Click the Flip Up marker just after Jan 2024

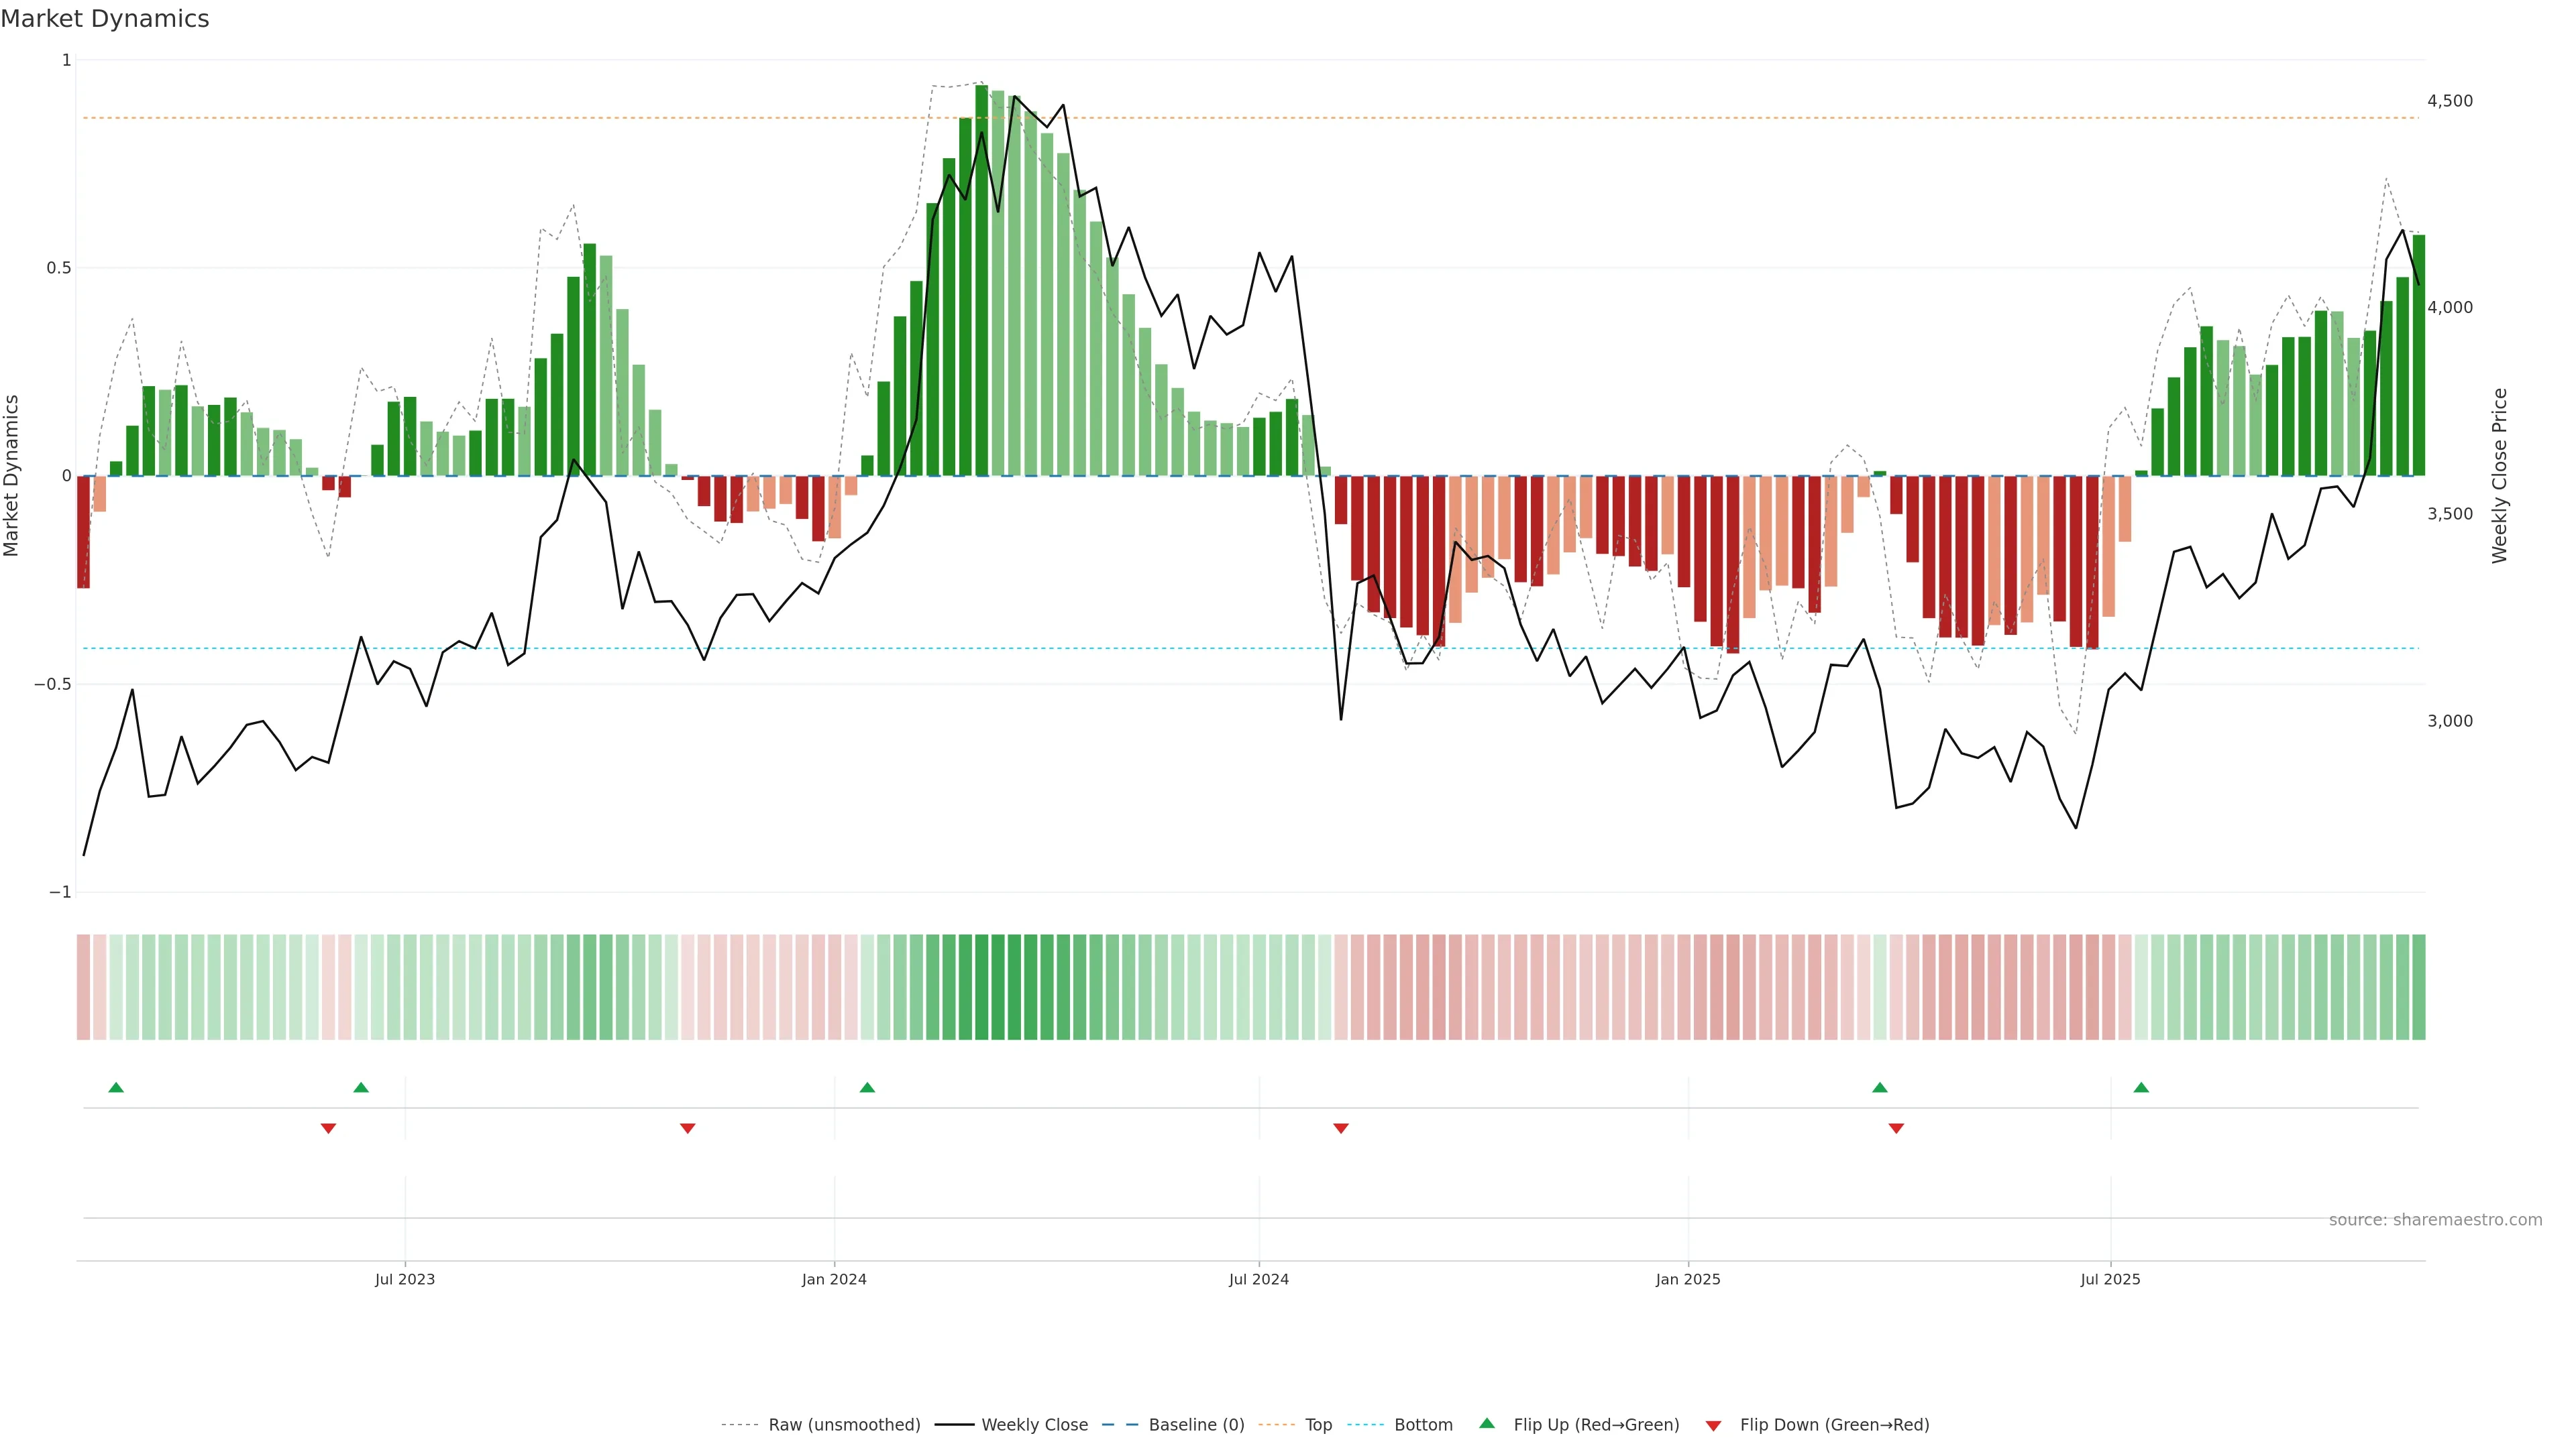tap(867, 1087)
